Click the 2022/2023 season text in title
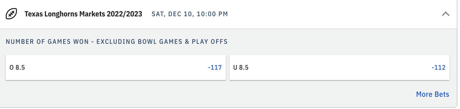Viewport: 460px width, 109px height. click(x=124, y=14)
